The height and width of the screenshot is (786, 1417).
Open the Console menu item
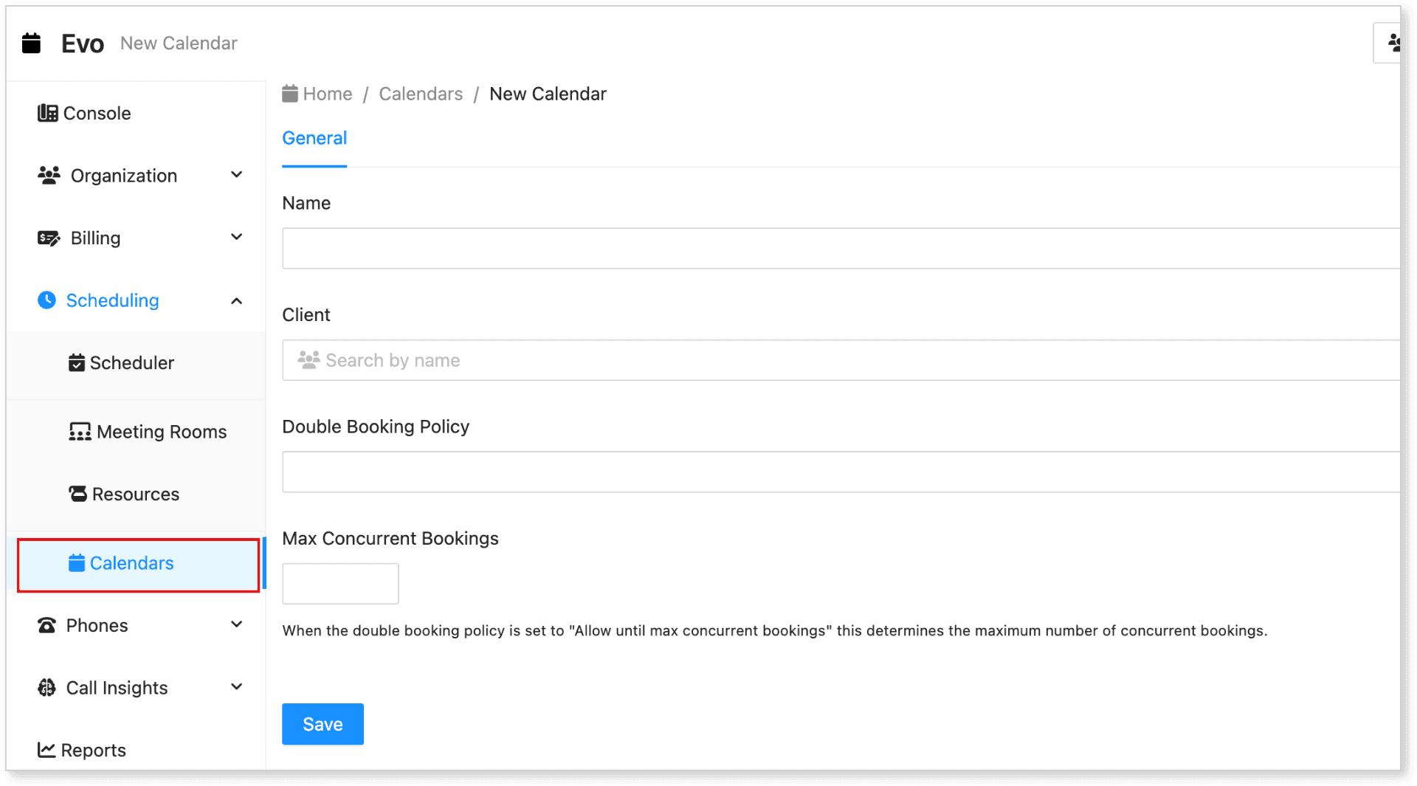(x=97, y=113)
